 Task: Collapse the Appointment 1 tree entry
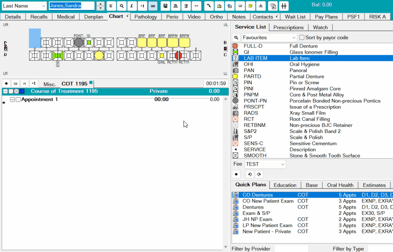tap(12, 99)
